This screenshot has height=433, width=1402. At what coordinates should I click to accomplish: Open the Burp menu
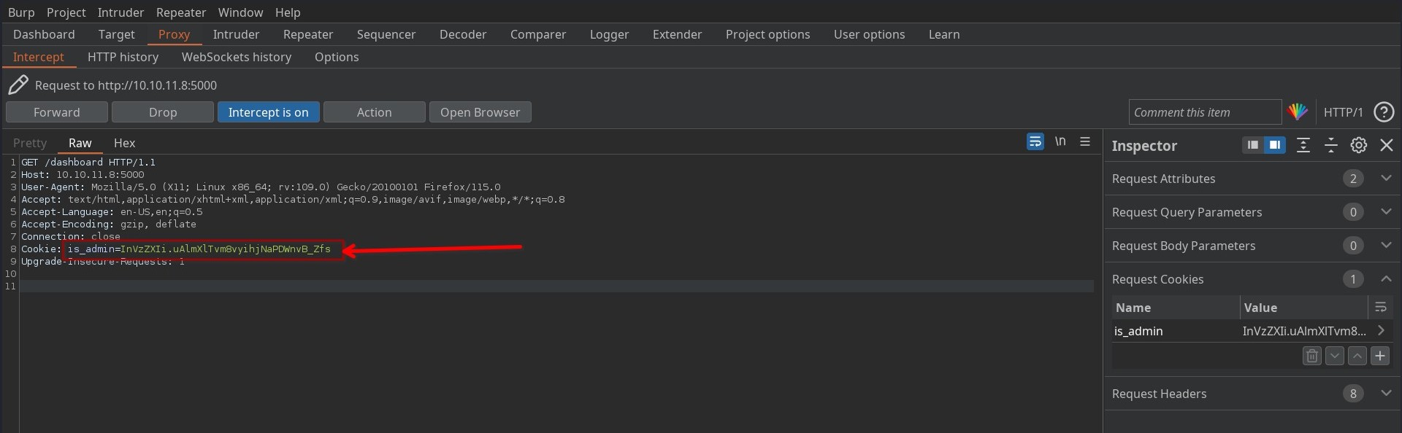coord(21,12)
